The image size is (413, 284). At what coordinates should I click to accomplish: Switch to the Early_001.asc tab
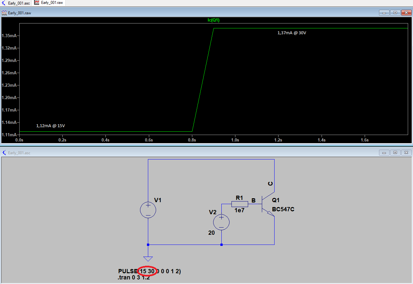point(16,3)
